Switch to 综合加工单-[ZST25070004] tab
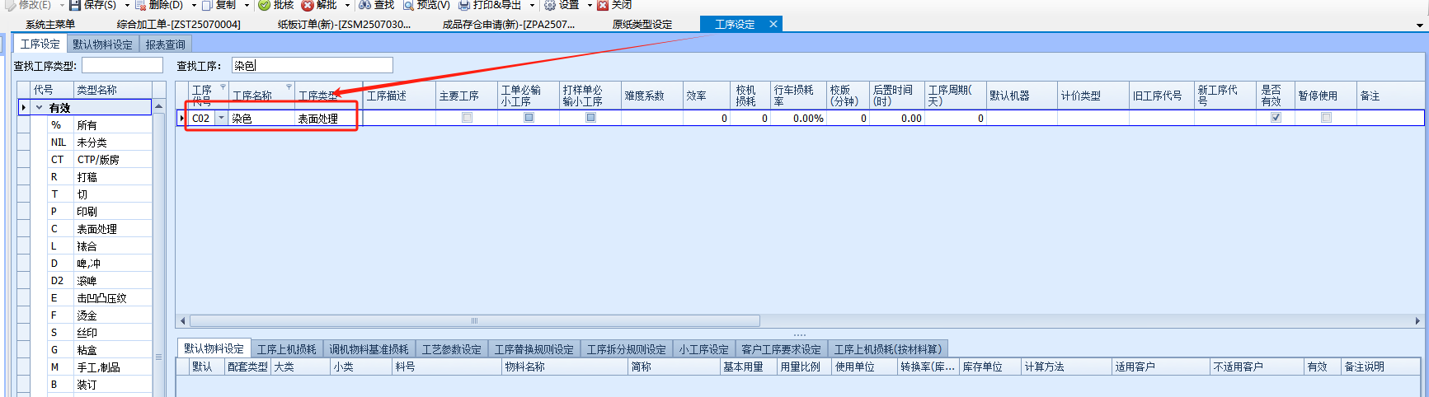The height and width of the screenshot is (397, 1429). pos(179,25)
